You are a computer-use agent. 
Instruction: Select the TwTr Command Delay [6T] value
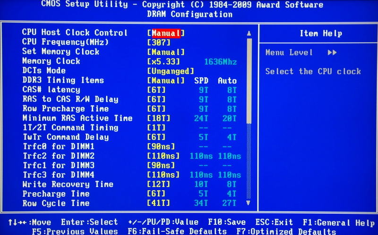pyautogui.click(x=156, y=137)
